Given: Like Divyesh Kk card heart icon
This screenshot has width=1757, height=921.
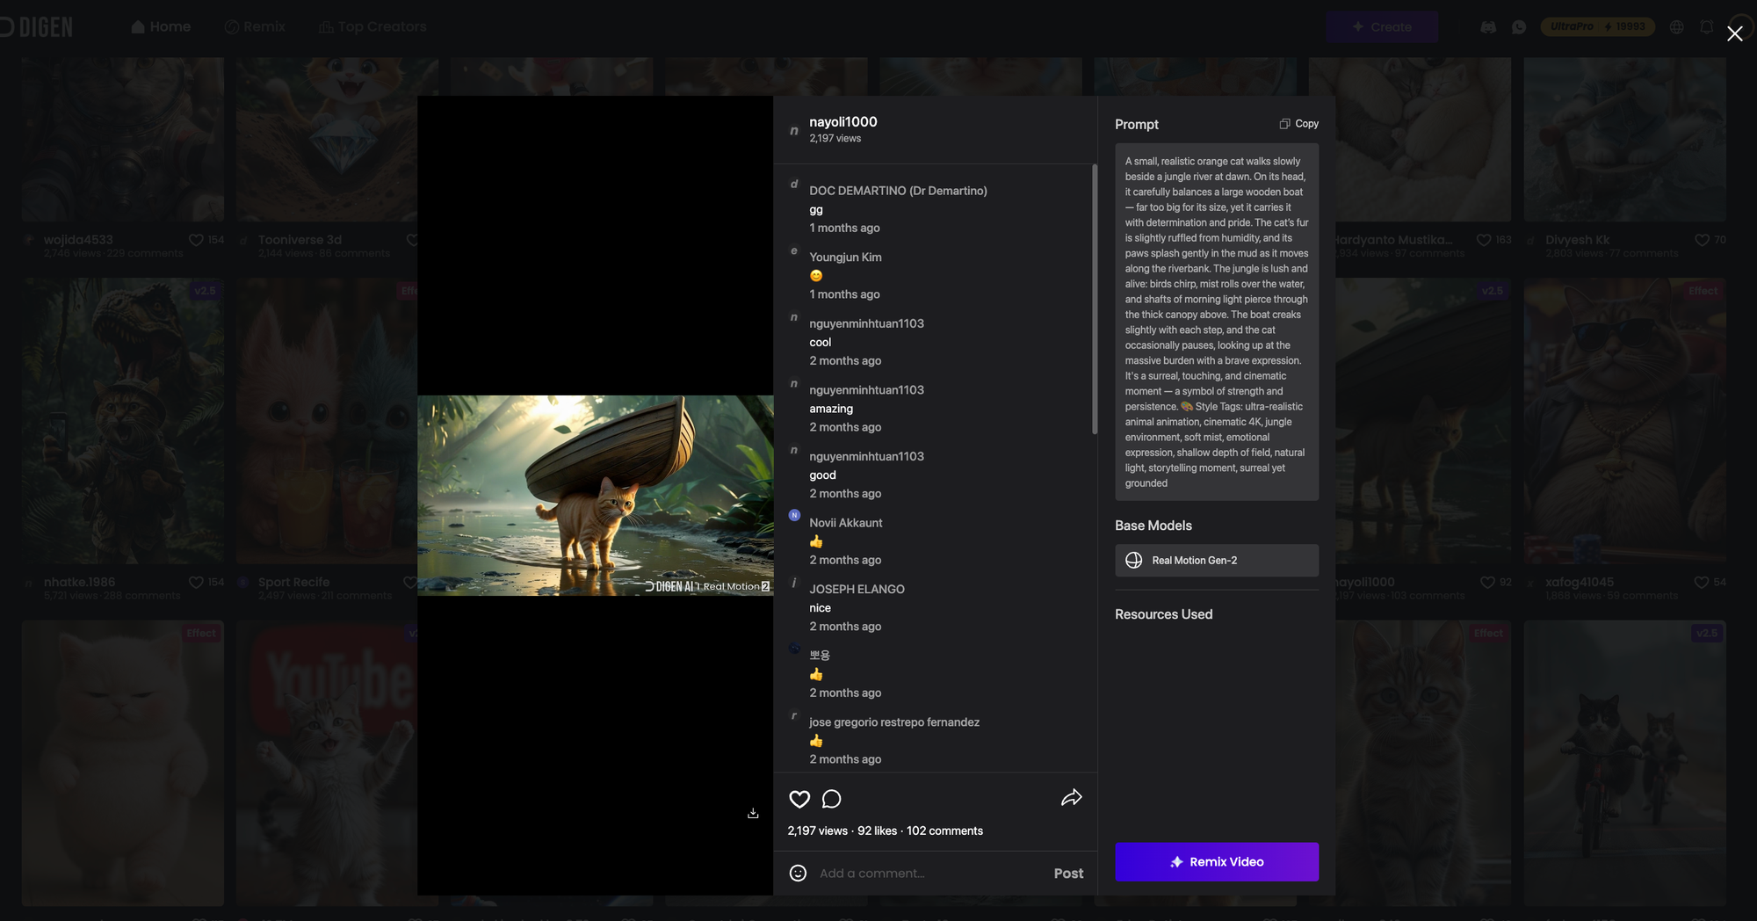Looking at the screenshot, I should click(x=1702, y=240).
